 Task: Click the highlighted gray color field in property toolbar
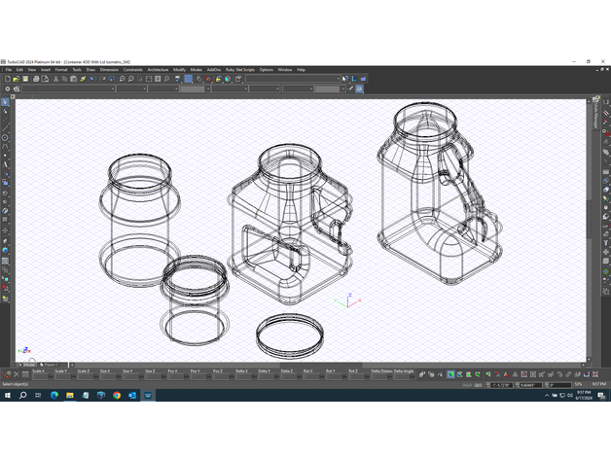coord(193,88)
